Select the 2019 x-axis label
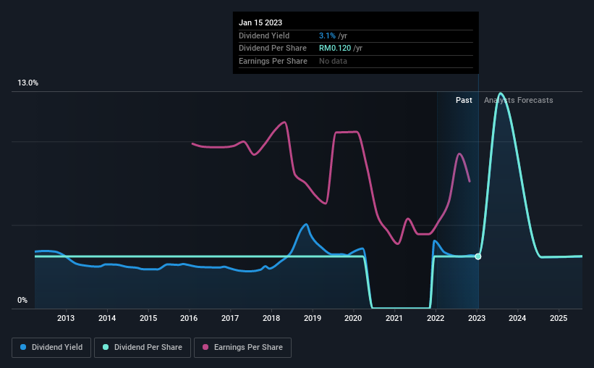This screenshot has width=594, height=368. coord(313,318)
